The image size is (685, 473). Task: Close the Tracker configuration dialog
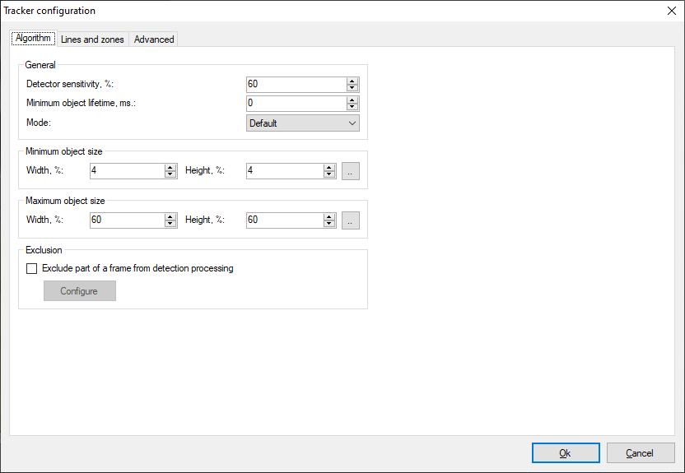(x=669, y=11)
